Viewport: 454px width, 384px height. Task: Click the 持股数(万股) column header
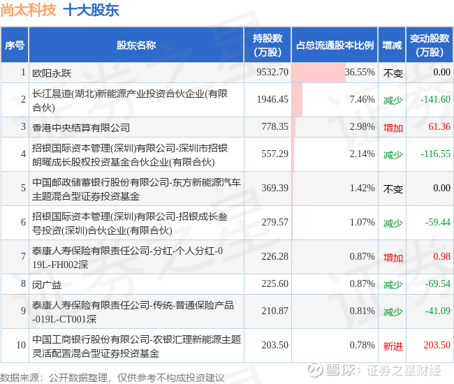268,45
